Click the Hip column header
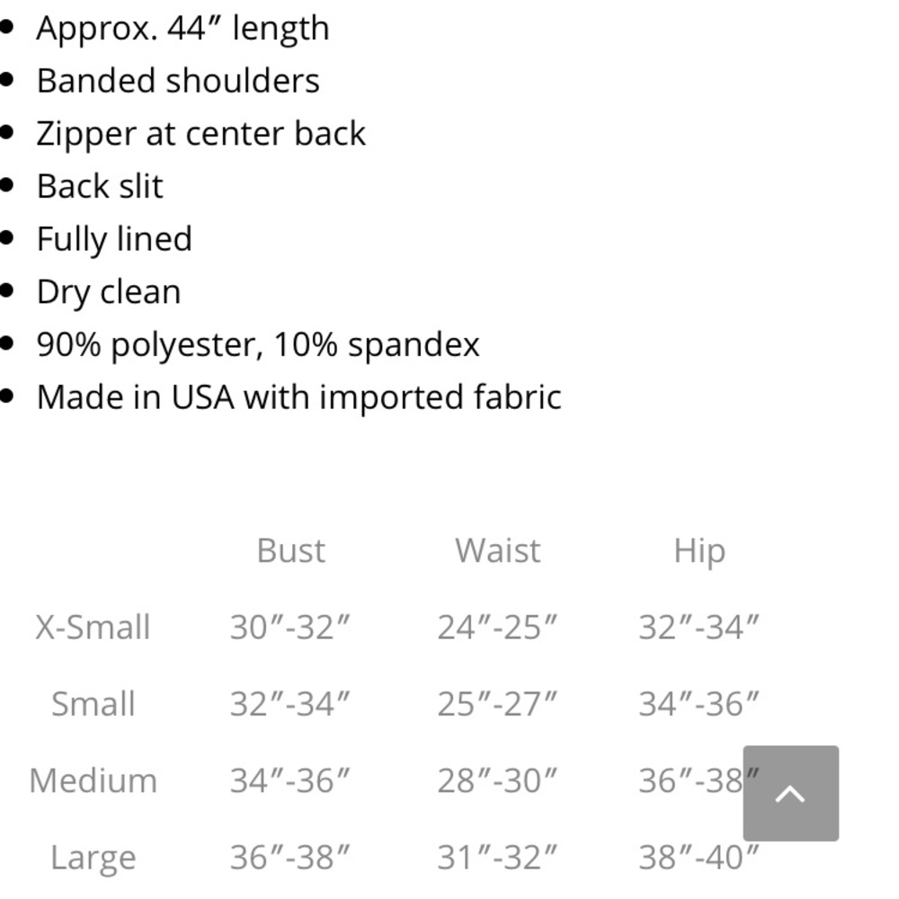 699,550
